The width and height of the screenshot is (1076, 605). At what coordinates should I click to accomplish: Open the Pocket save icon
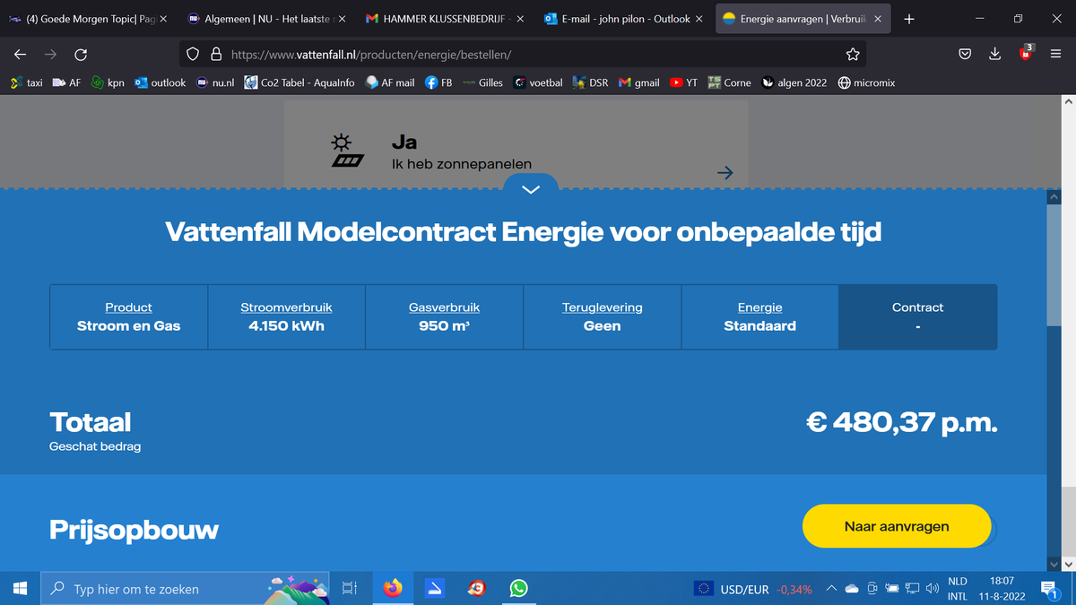965,55
